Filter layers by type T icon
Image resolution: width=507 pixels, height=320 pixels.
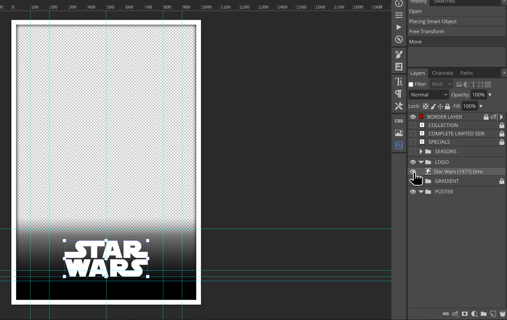coord(473,84)
